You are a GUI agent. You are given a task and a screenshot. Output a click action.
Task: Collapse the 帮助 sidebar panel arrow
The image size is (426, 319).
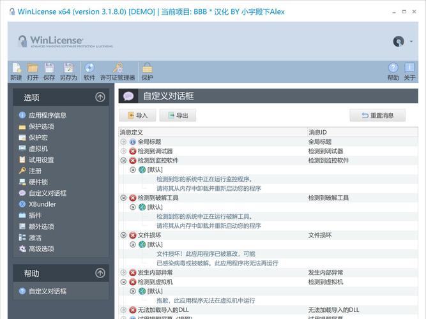click(x=100, y=273)
